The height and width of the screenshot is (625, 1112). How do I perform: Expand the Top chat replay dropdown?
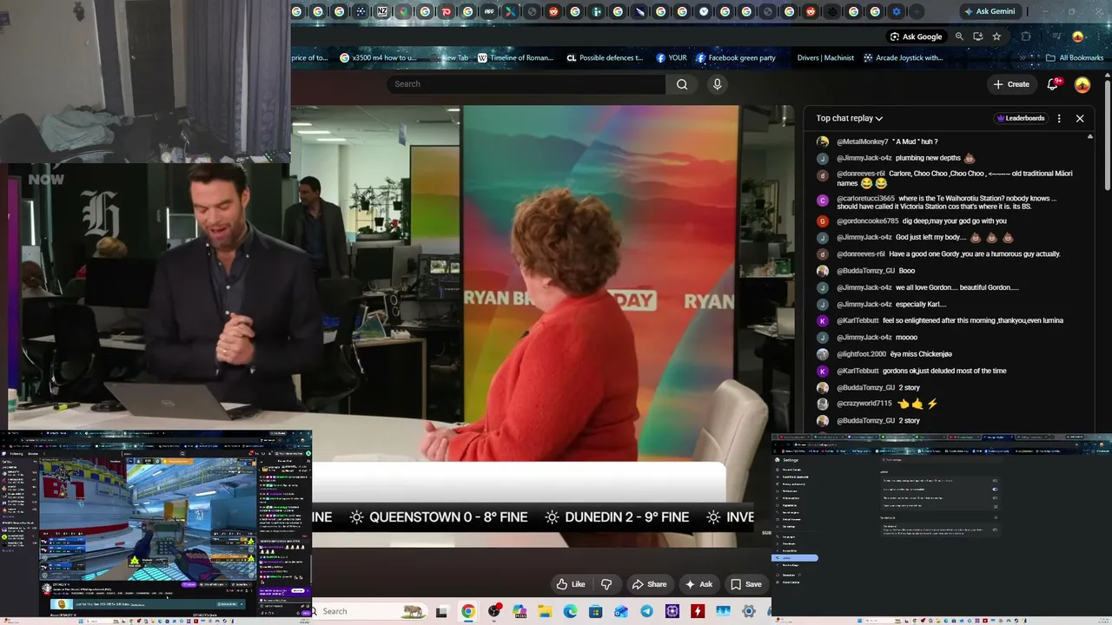(850, 118)
